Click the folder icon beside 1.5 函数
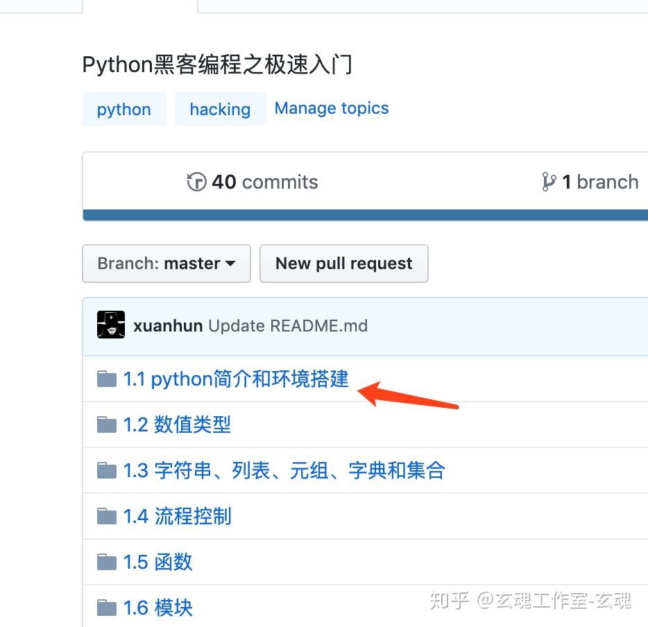Viewport: 648px width, 627px height. point(106,562)
